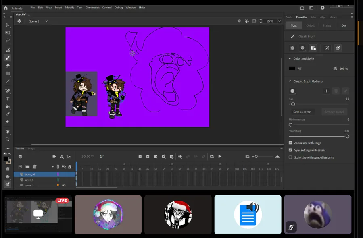Open the Brush Mode dropdown in Properties
The image size is (363, 238).
[x=302, y=48]
